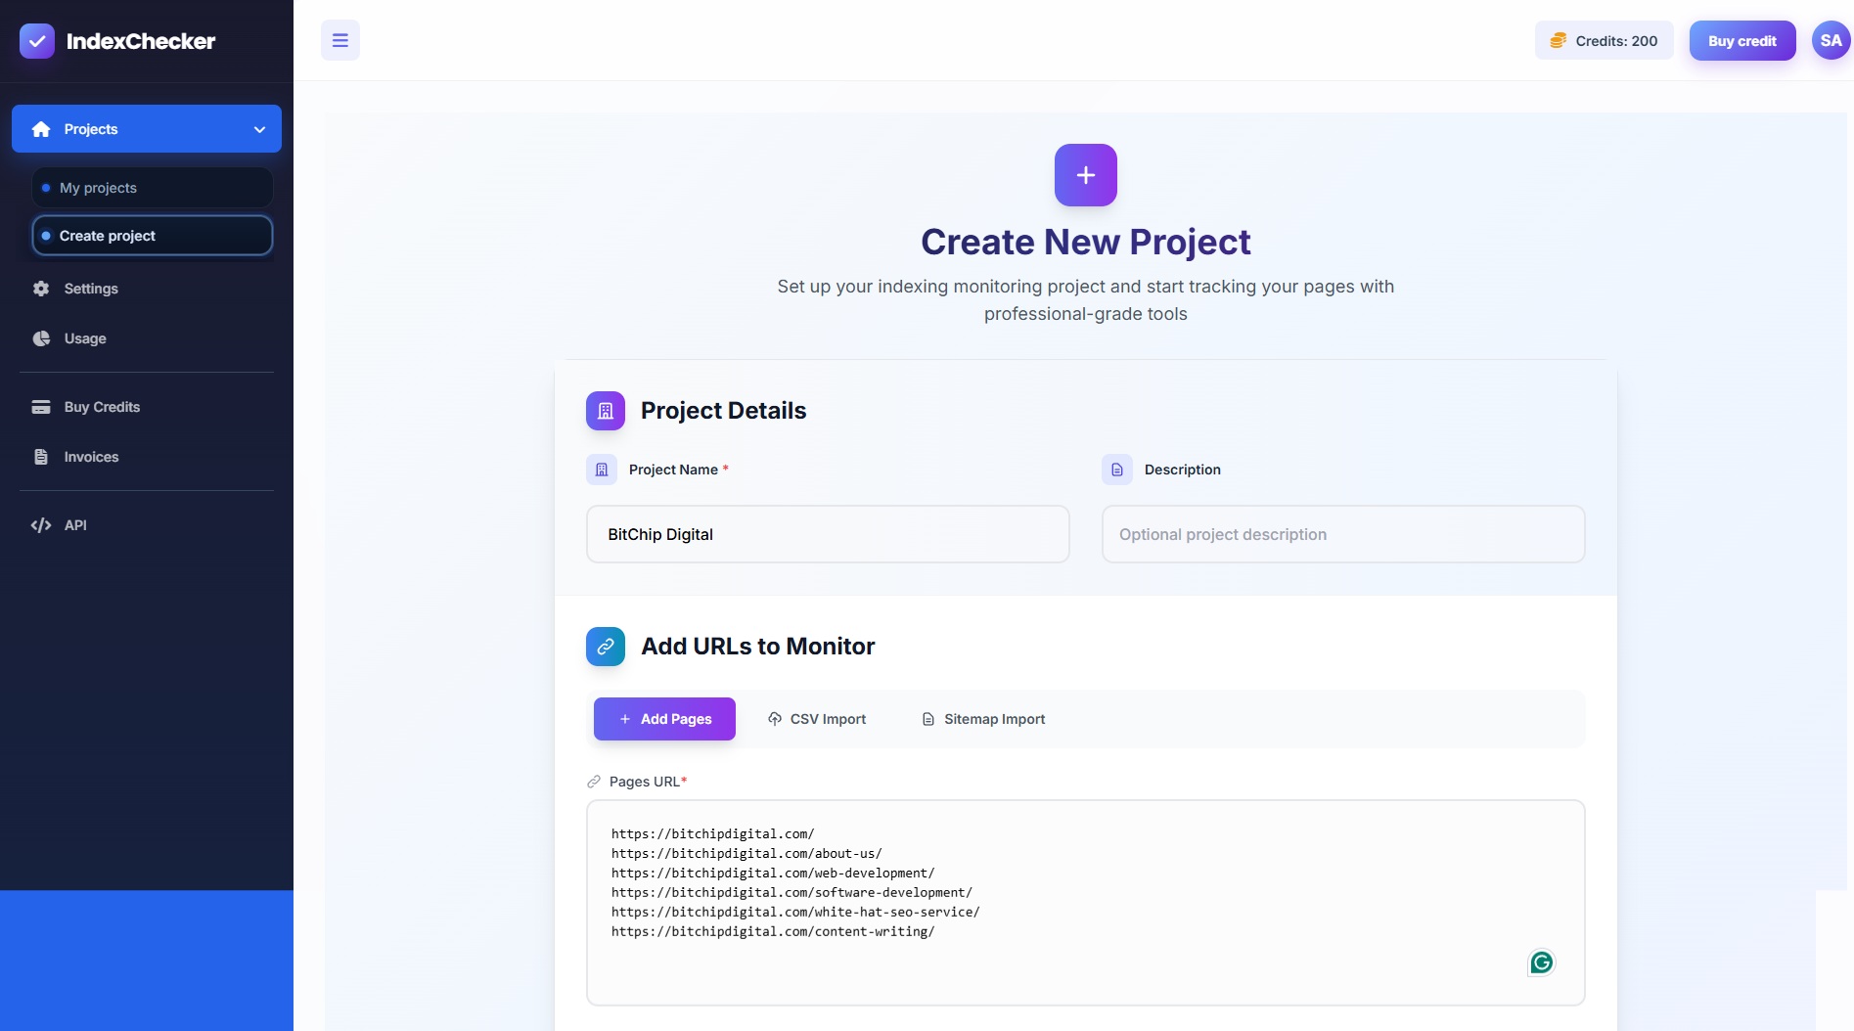
Task: Click the purple plus icon above Create New Project
Action: (x=1085, y=174)
